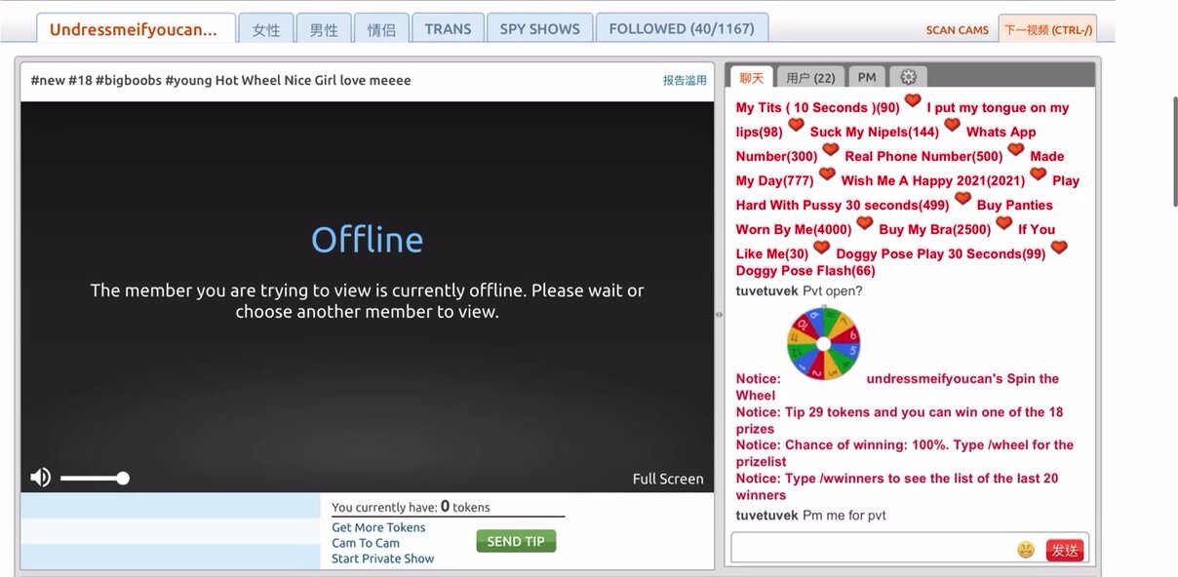Click notice 'Type /wwinners to see the list'
The height and width of the screenshot is (577, 1178).
click(x=896, y=486)
